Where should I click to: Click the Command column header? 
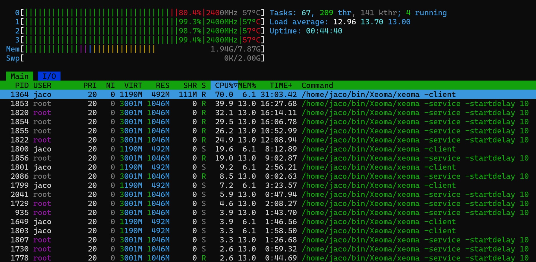tap(317, 85)
